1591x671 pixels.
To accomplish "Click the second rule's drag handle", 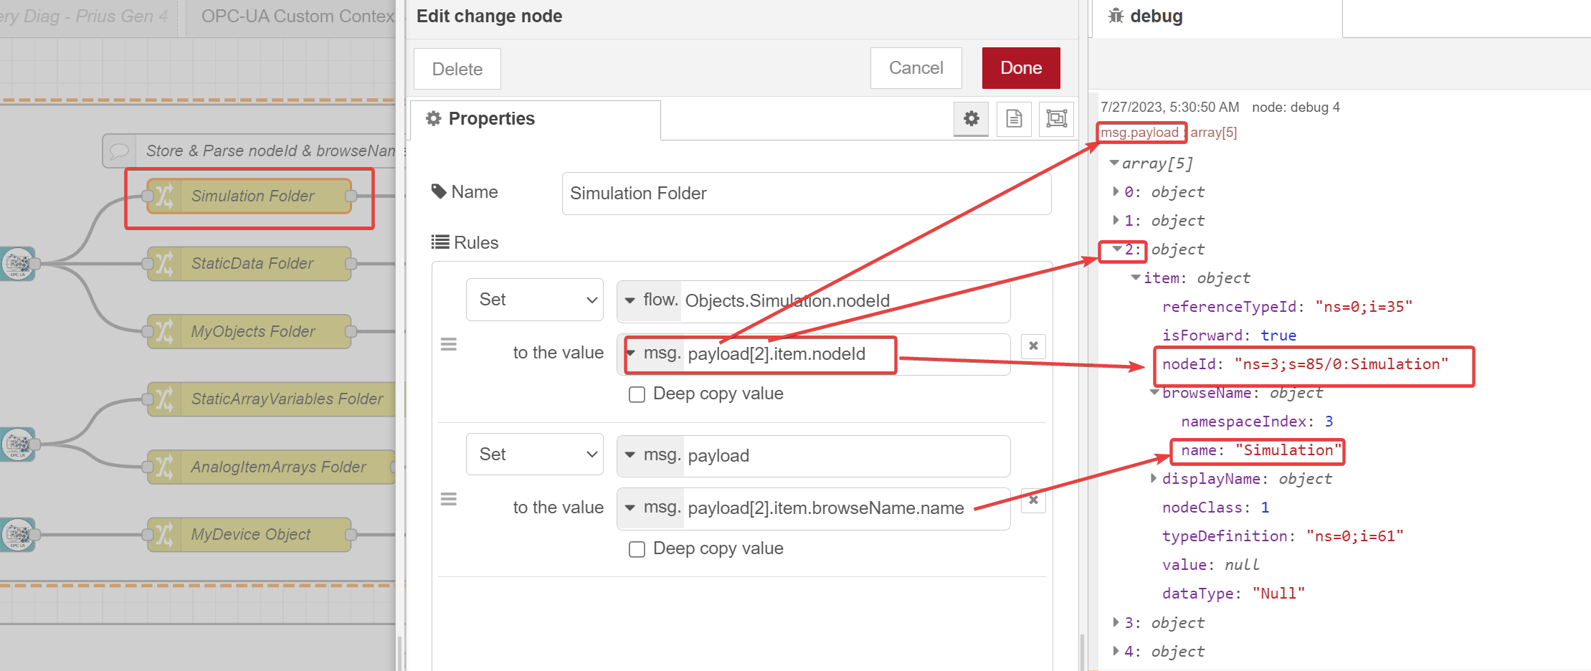I will pos(449,499).
